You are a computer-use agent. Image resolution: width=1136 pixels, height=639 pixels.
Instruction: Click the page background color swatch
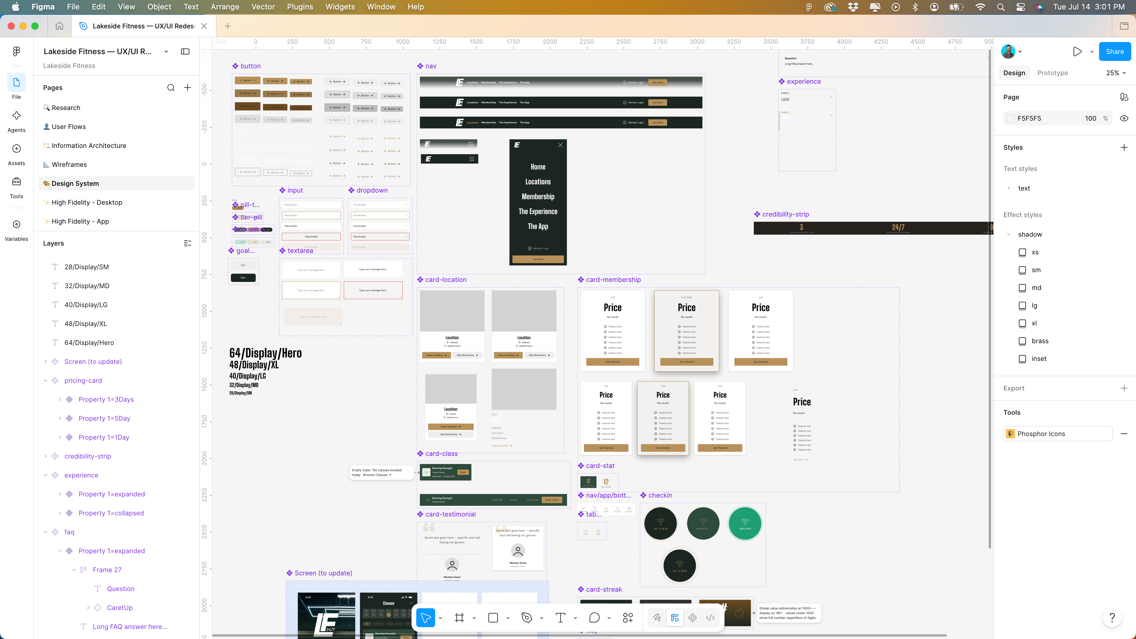pyautogui.click(x=1010, y=118)
